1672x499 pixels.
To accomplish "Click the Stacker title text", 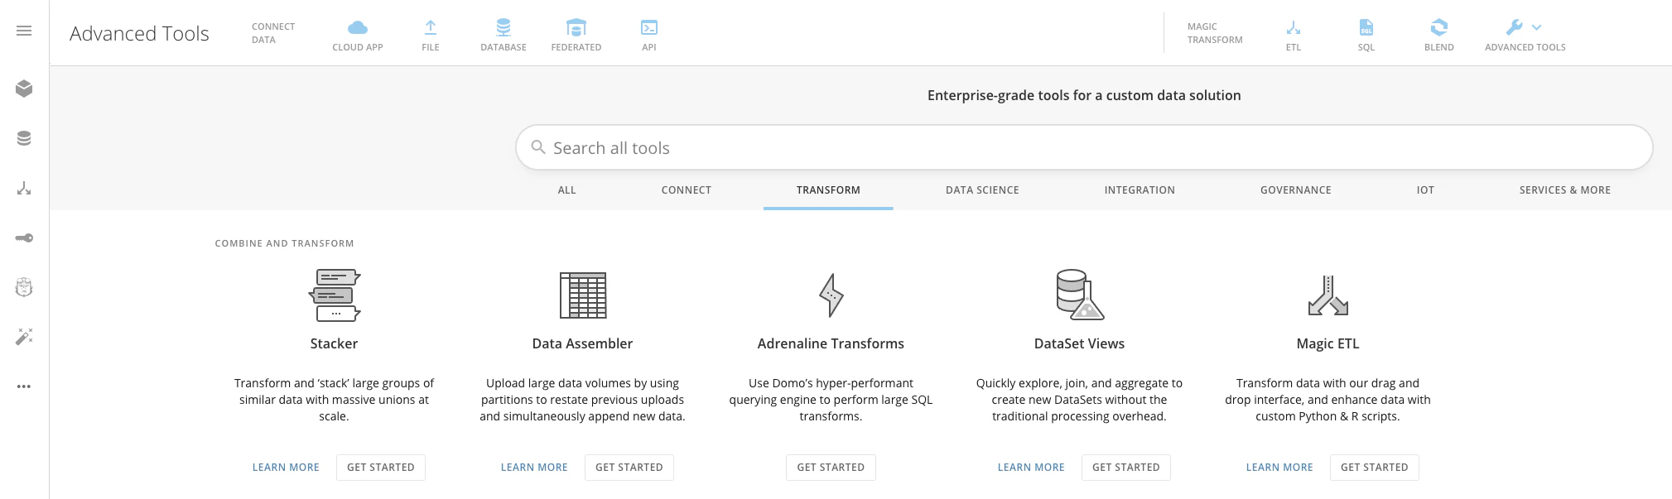I will 334,343.
